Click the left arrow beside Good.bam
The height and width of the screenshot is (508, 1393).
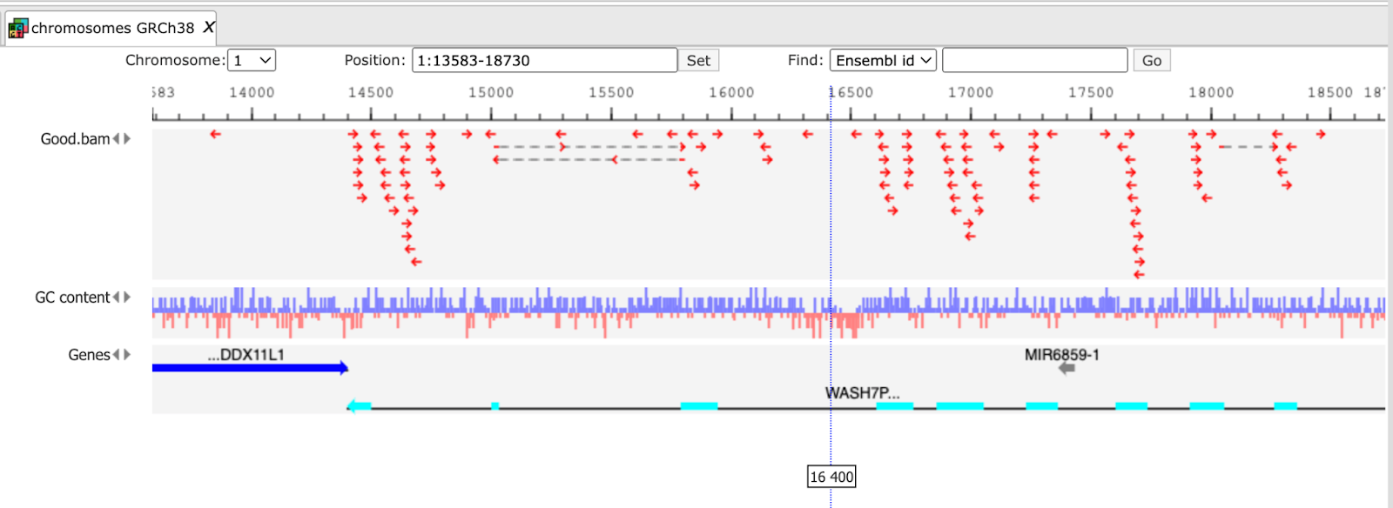[117, 138]
